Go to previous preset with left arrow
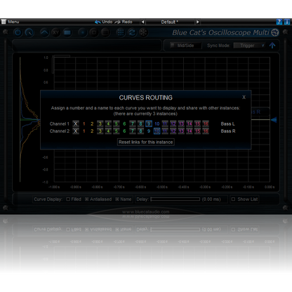This screenshot has height=292, width=292. click(x=143, y=22)
